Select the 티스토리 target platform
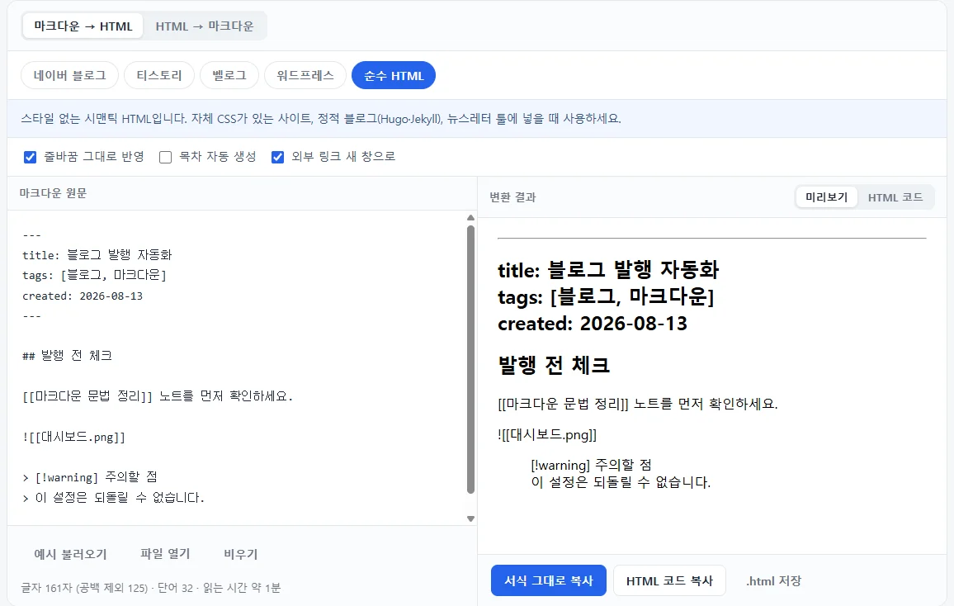The height and width of the screenshot is (606, 954). (x=158, y=75)
